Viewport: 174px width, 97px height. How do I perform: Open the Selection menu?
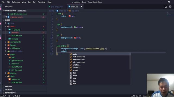click(x=16, y=2)
